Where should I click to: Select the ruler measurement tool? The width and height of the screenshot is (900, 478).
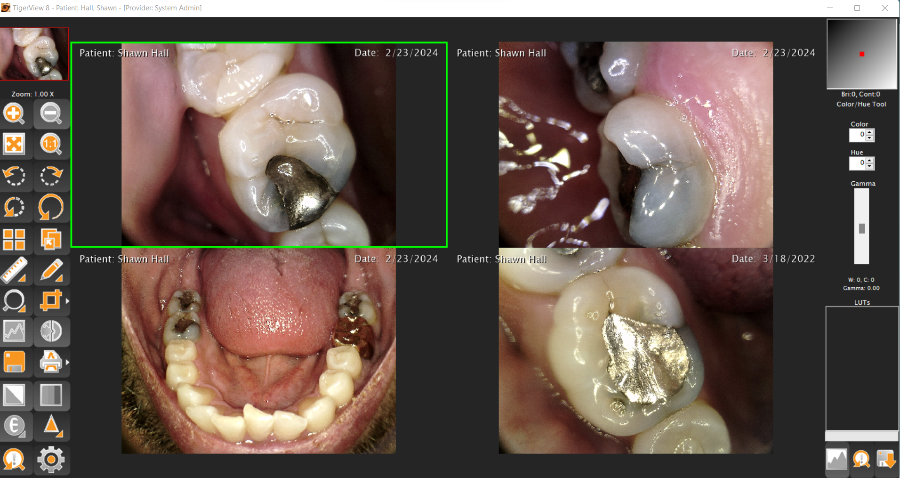pos(14,270)
